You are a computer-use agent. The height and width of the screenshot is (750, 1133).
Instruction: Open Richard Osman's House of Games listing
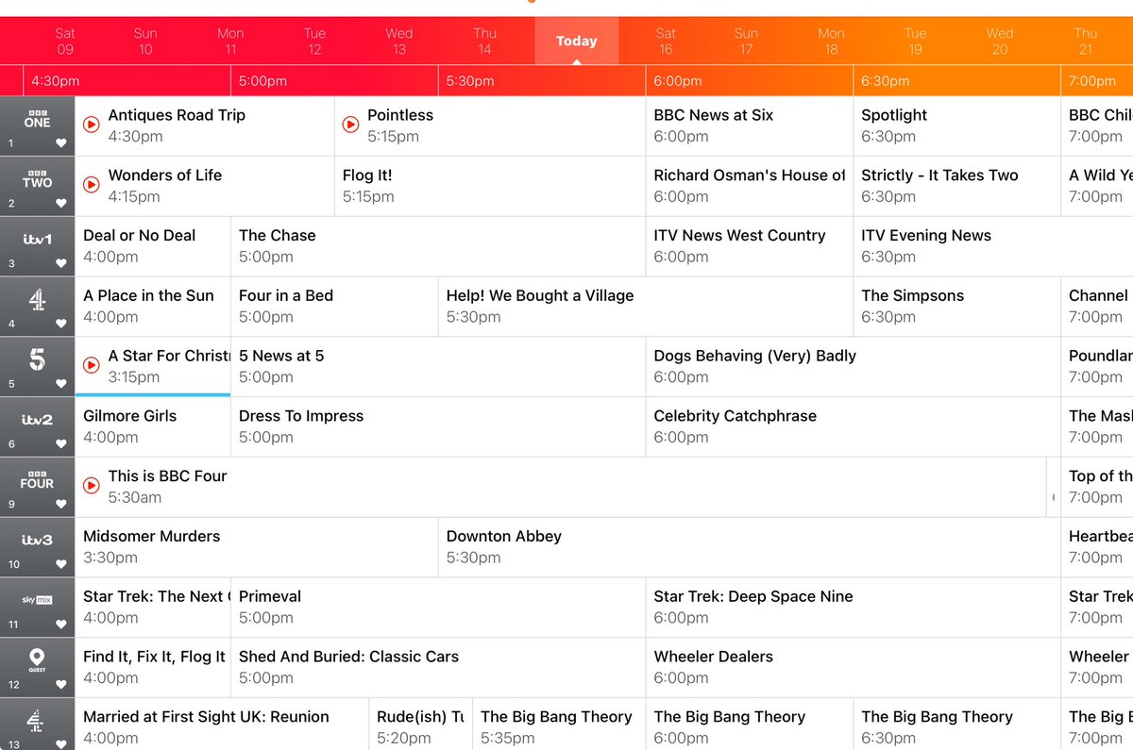click(750, 186)
